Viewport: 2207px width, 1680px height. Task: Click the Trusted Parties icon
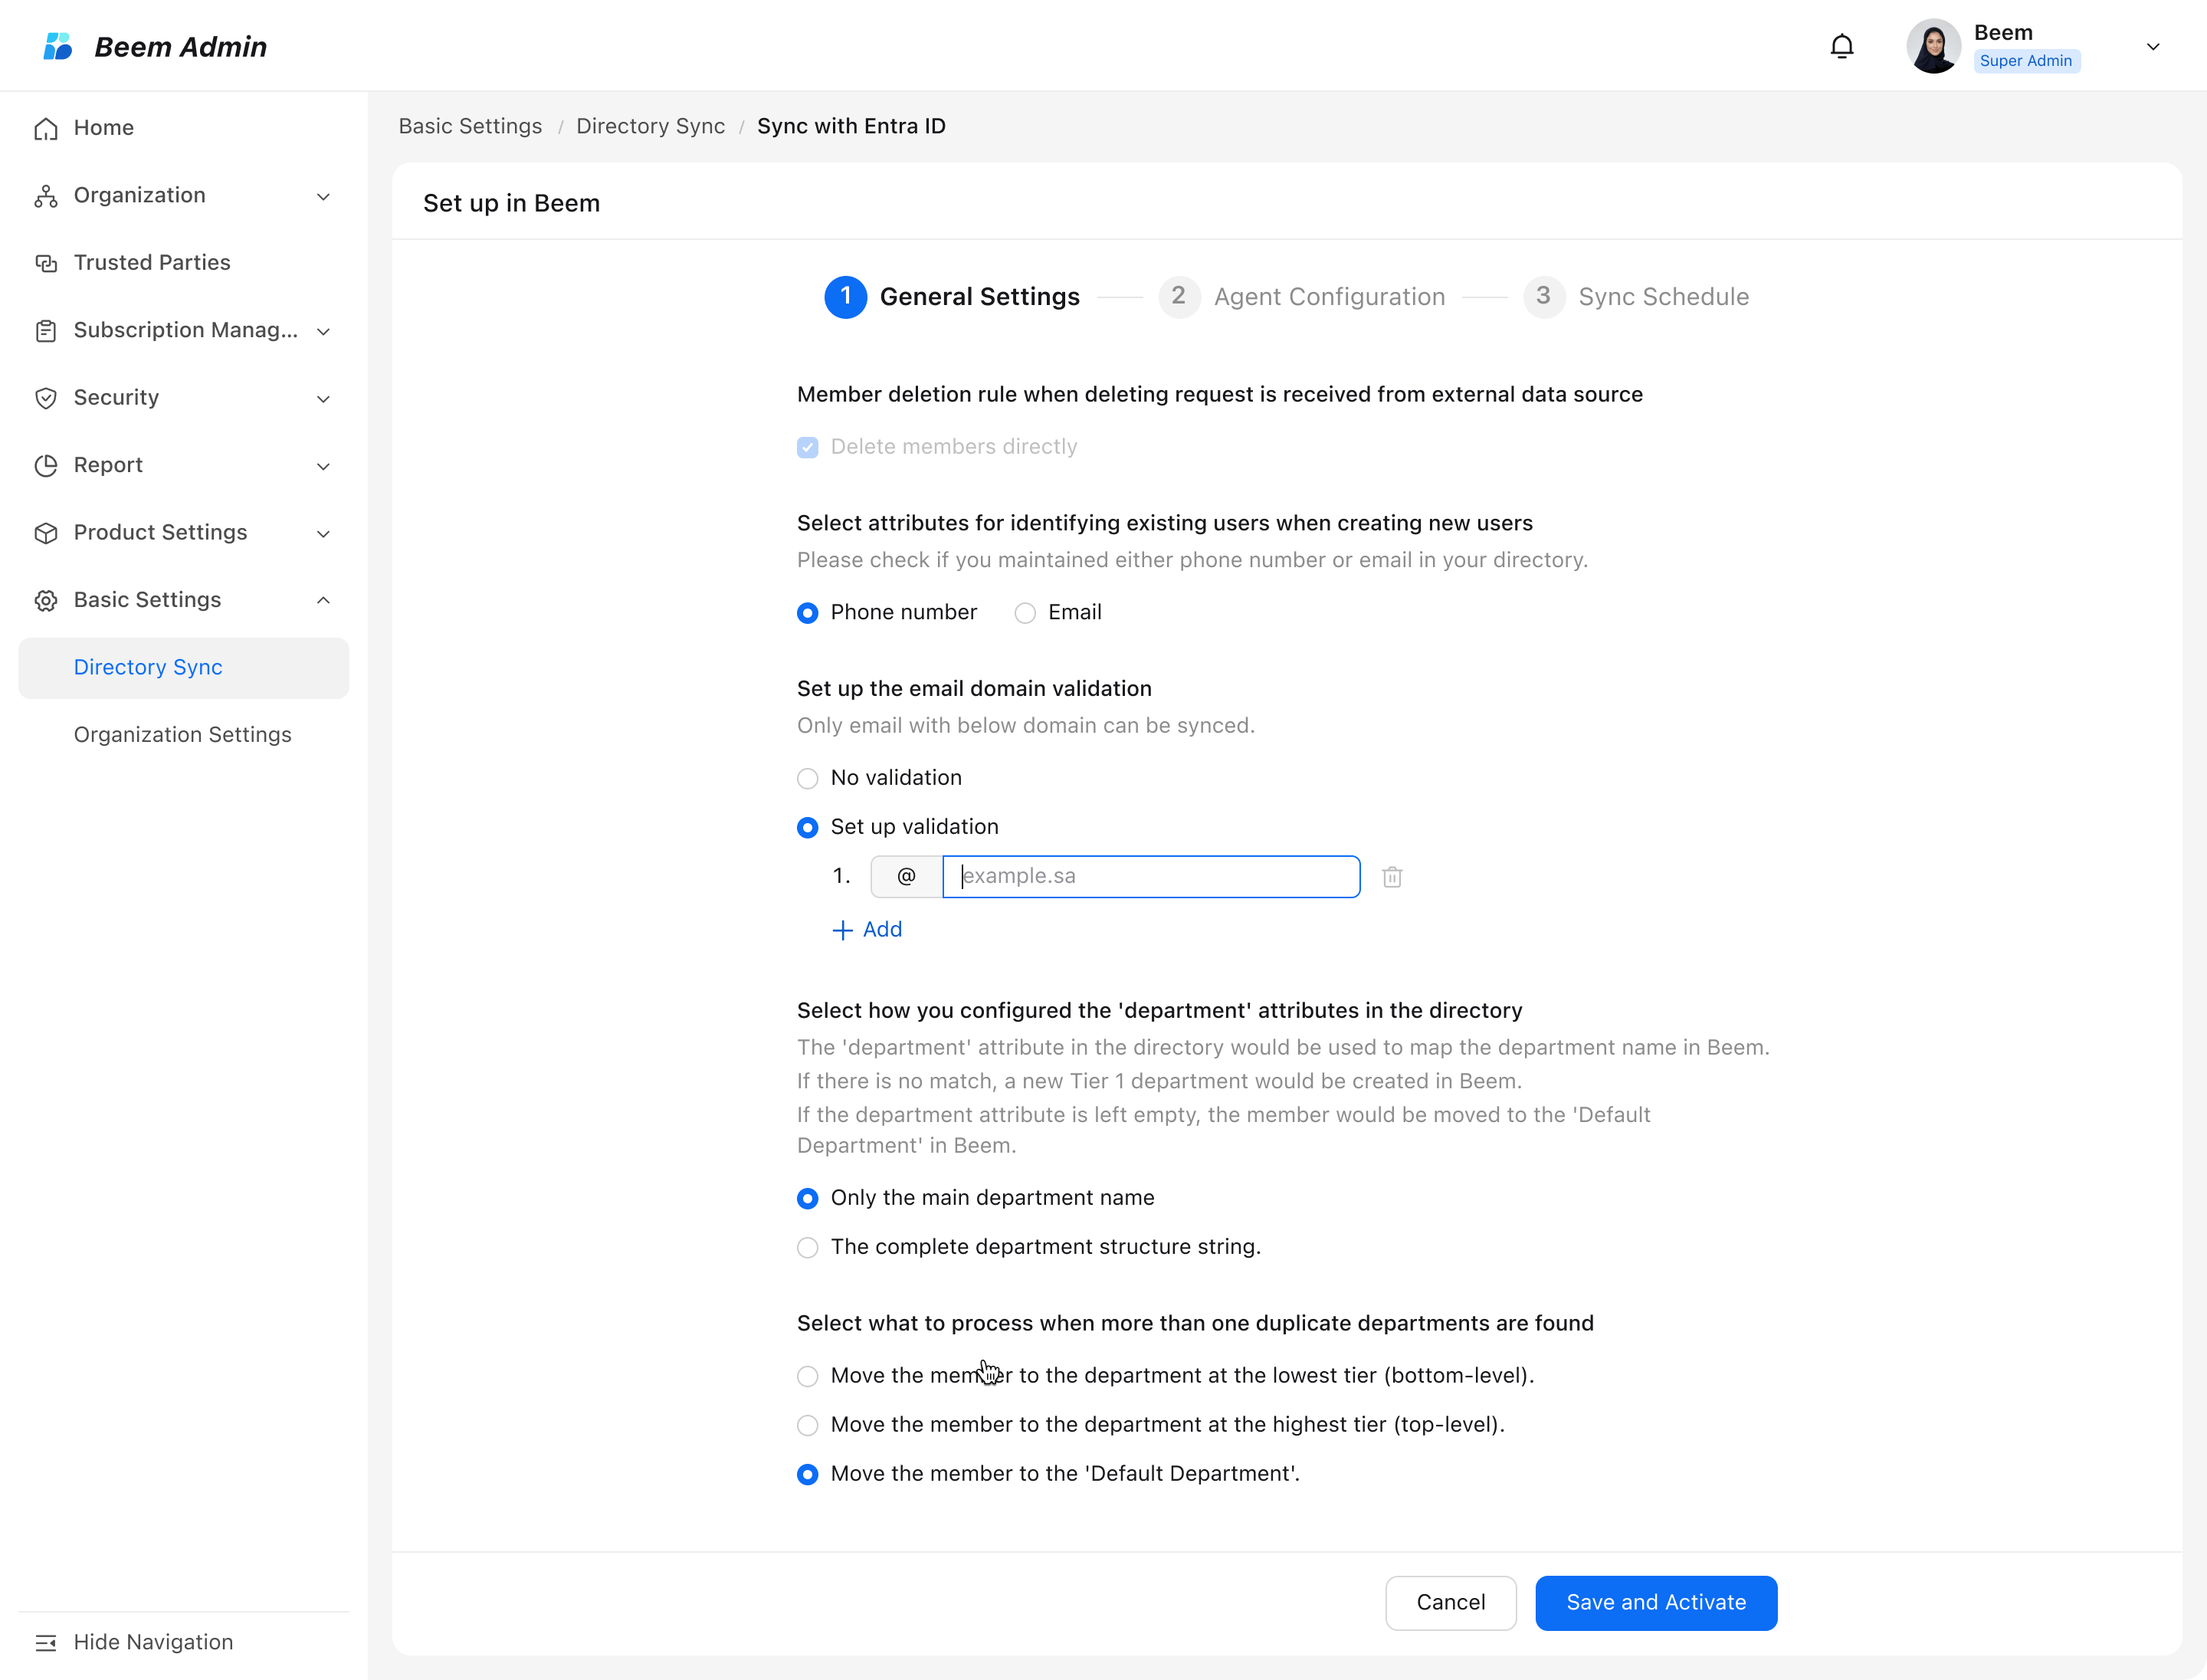(x=46, y=263)
